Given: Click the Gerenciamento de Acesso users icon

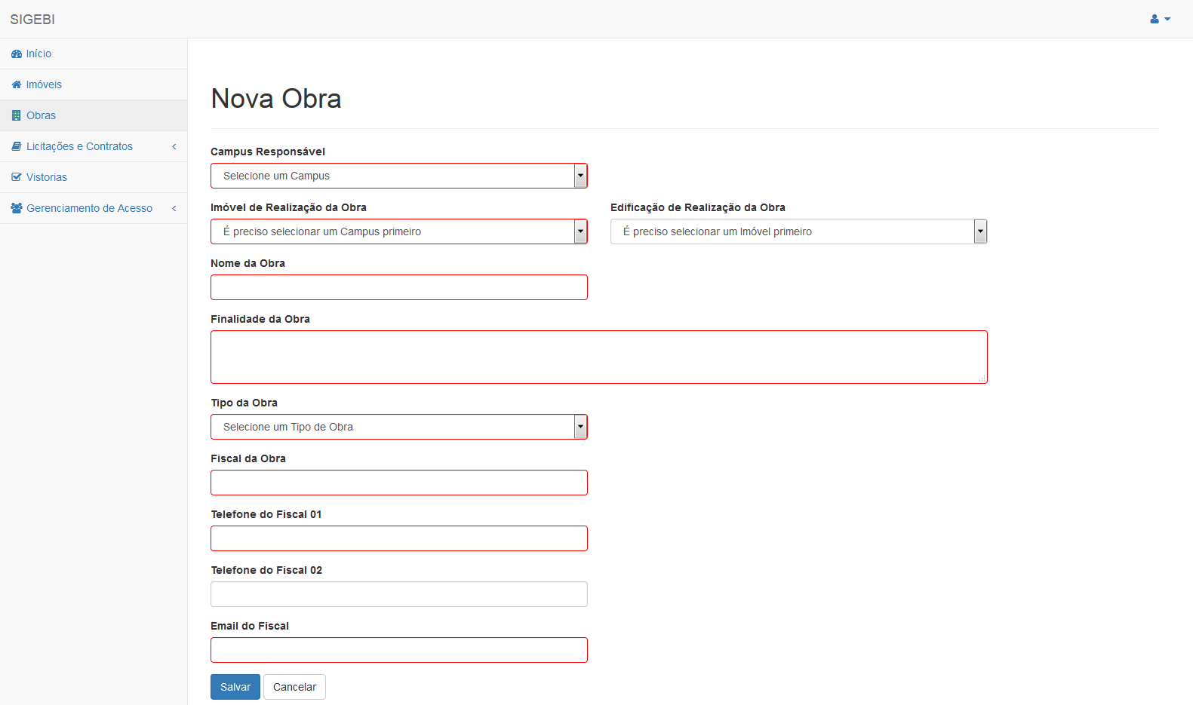Looking at the screenshot, I should point(17,208).
